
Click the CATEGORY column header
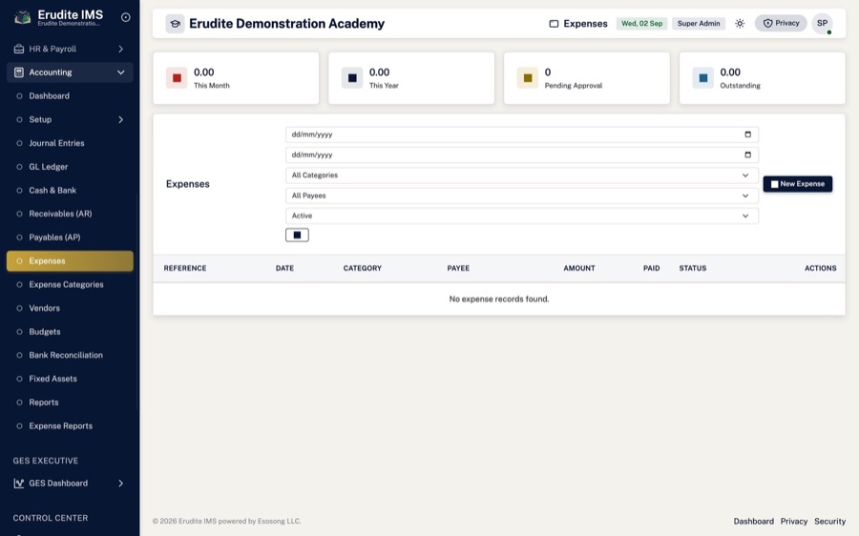tap(362, 268)
